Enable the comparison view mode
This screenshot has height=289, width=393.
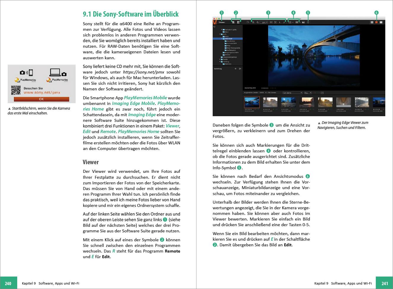click(x=381, y=22)
